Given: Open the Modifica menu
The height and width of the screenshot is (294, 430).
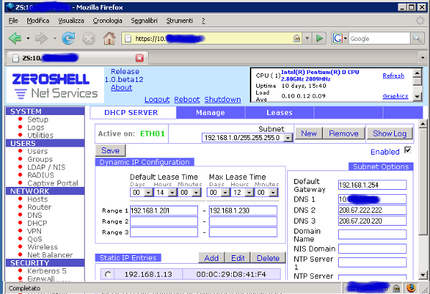Looking at the screenshot, I should tap(38, 21).
